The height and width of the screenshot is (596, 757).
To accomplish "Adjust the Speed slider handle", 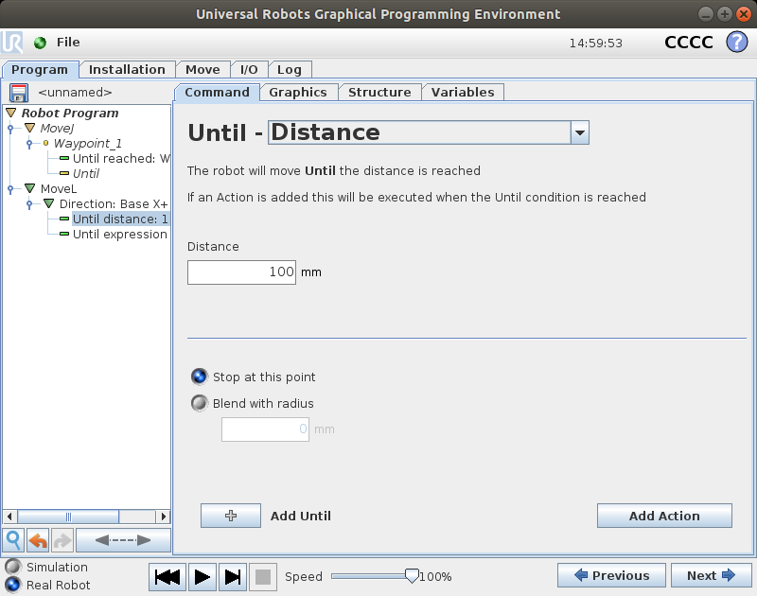I will (411, 575).
